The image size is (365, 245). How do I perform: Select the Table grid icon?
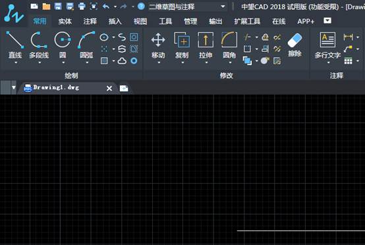(348, 61)
